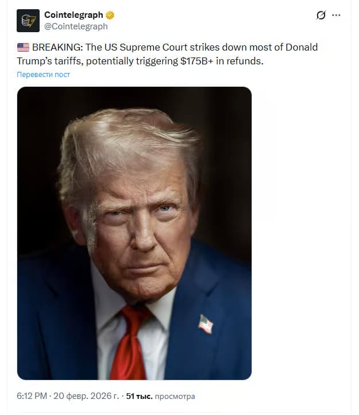Click the 'просмотра' views label

pyautogui.click(x=175, y=397)
